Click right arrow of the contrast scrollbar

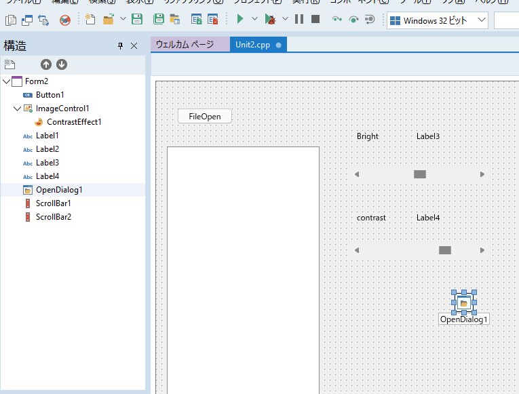(x=482, y=250)
